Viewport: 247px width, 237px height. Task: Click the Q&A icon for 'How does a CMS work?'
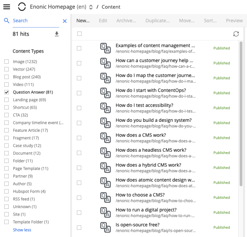click(x=105, y=138)
